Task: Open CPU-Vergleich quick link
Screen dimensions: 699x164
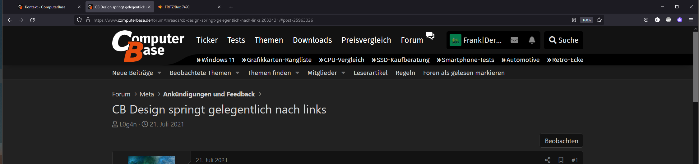Action: coord(342,60)
